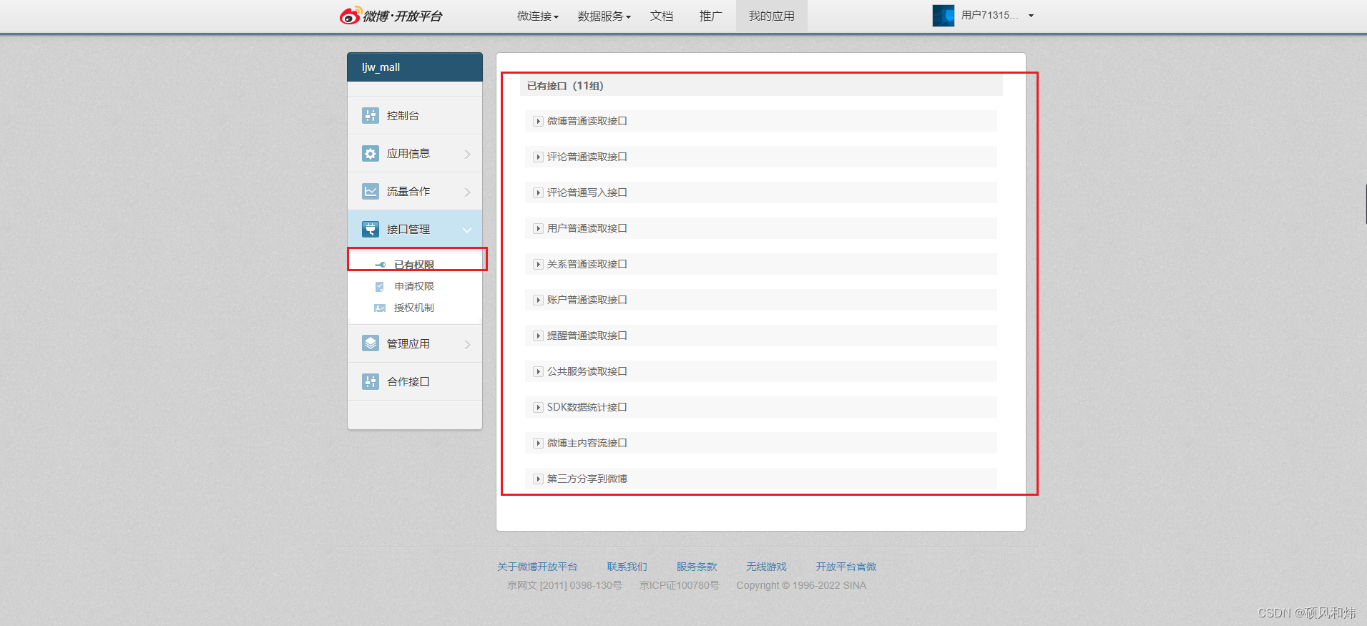Open the 微连接 dropdown menu
The width and height of the screenshot is (1367, 626).
(538, 16)
